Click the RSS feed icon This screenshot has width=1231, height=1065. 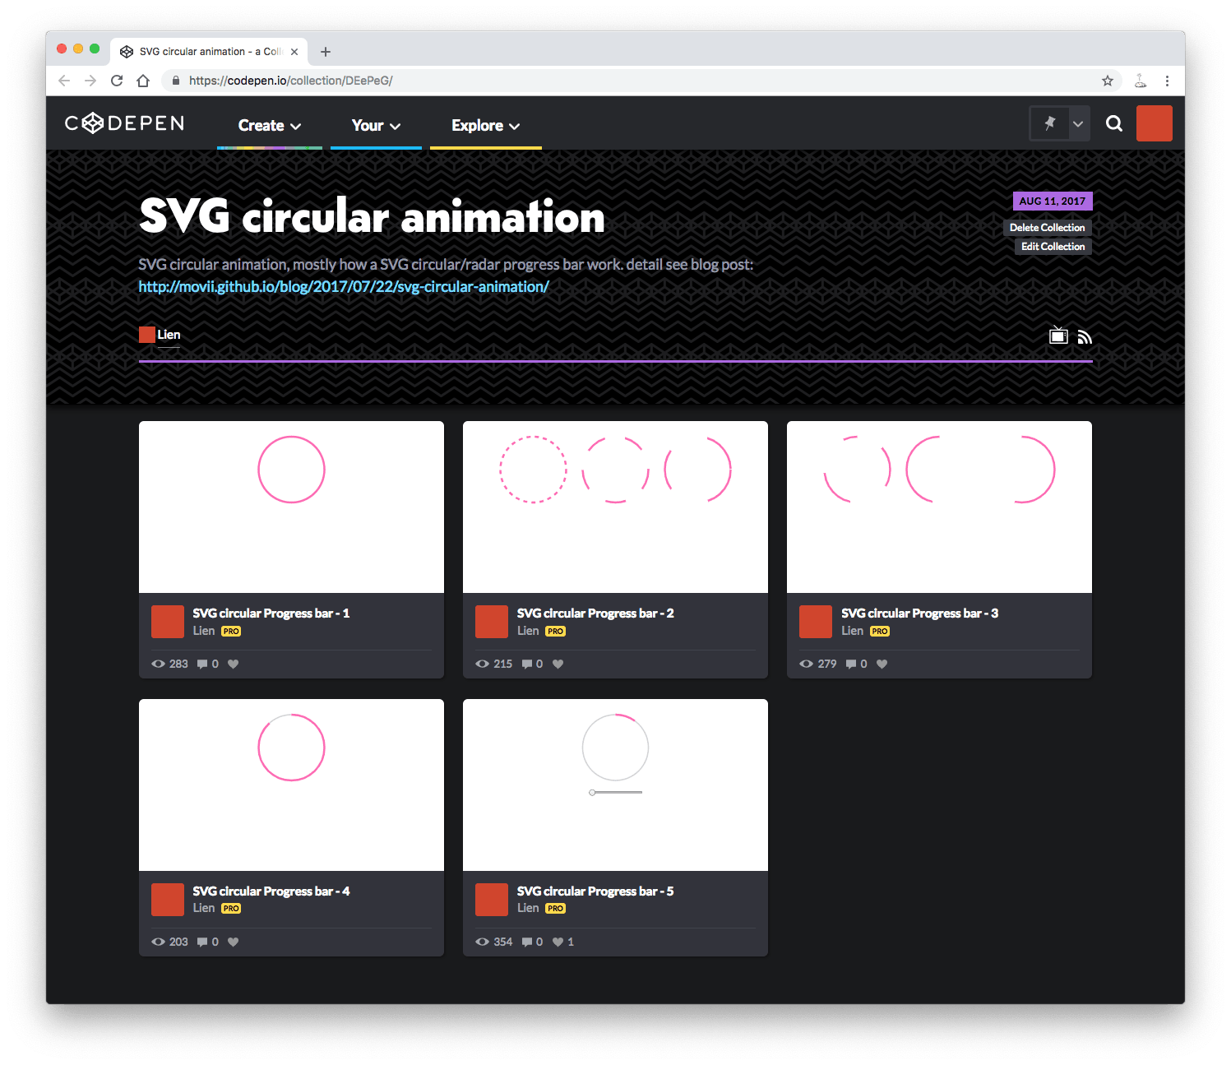(x=1085, y=336)
